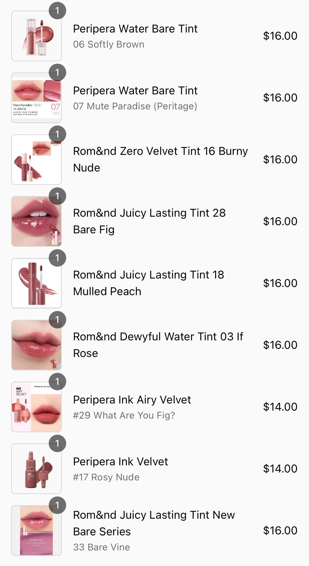The image size is (309, 566).
Task: Click the $14.00 price of Peripera Ink Velvet
Action: click(280, 469)
